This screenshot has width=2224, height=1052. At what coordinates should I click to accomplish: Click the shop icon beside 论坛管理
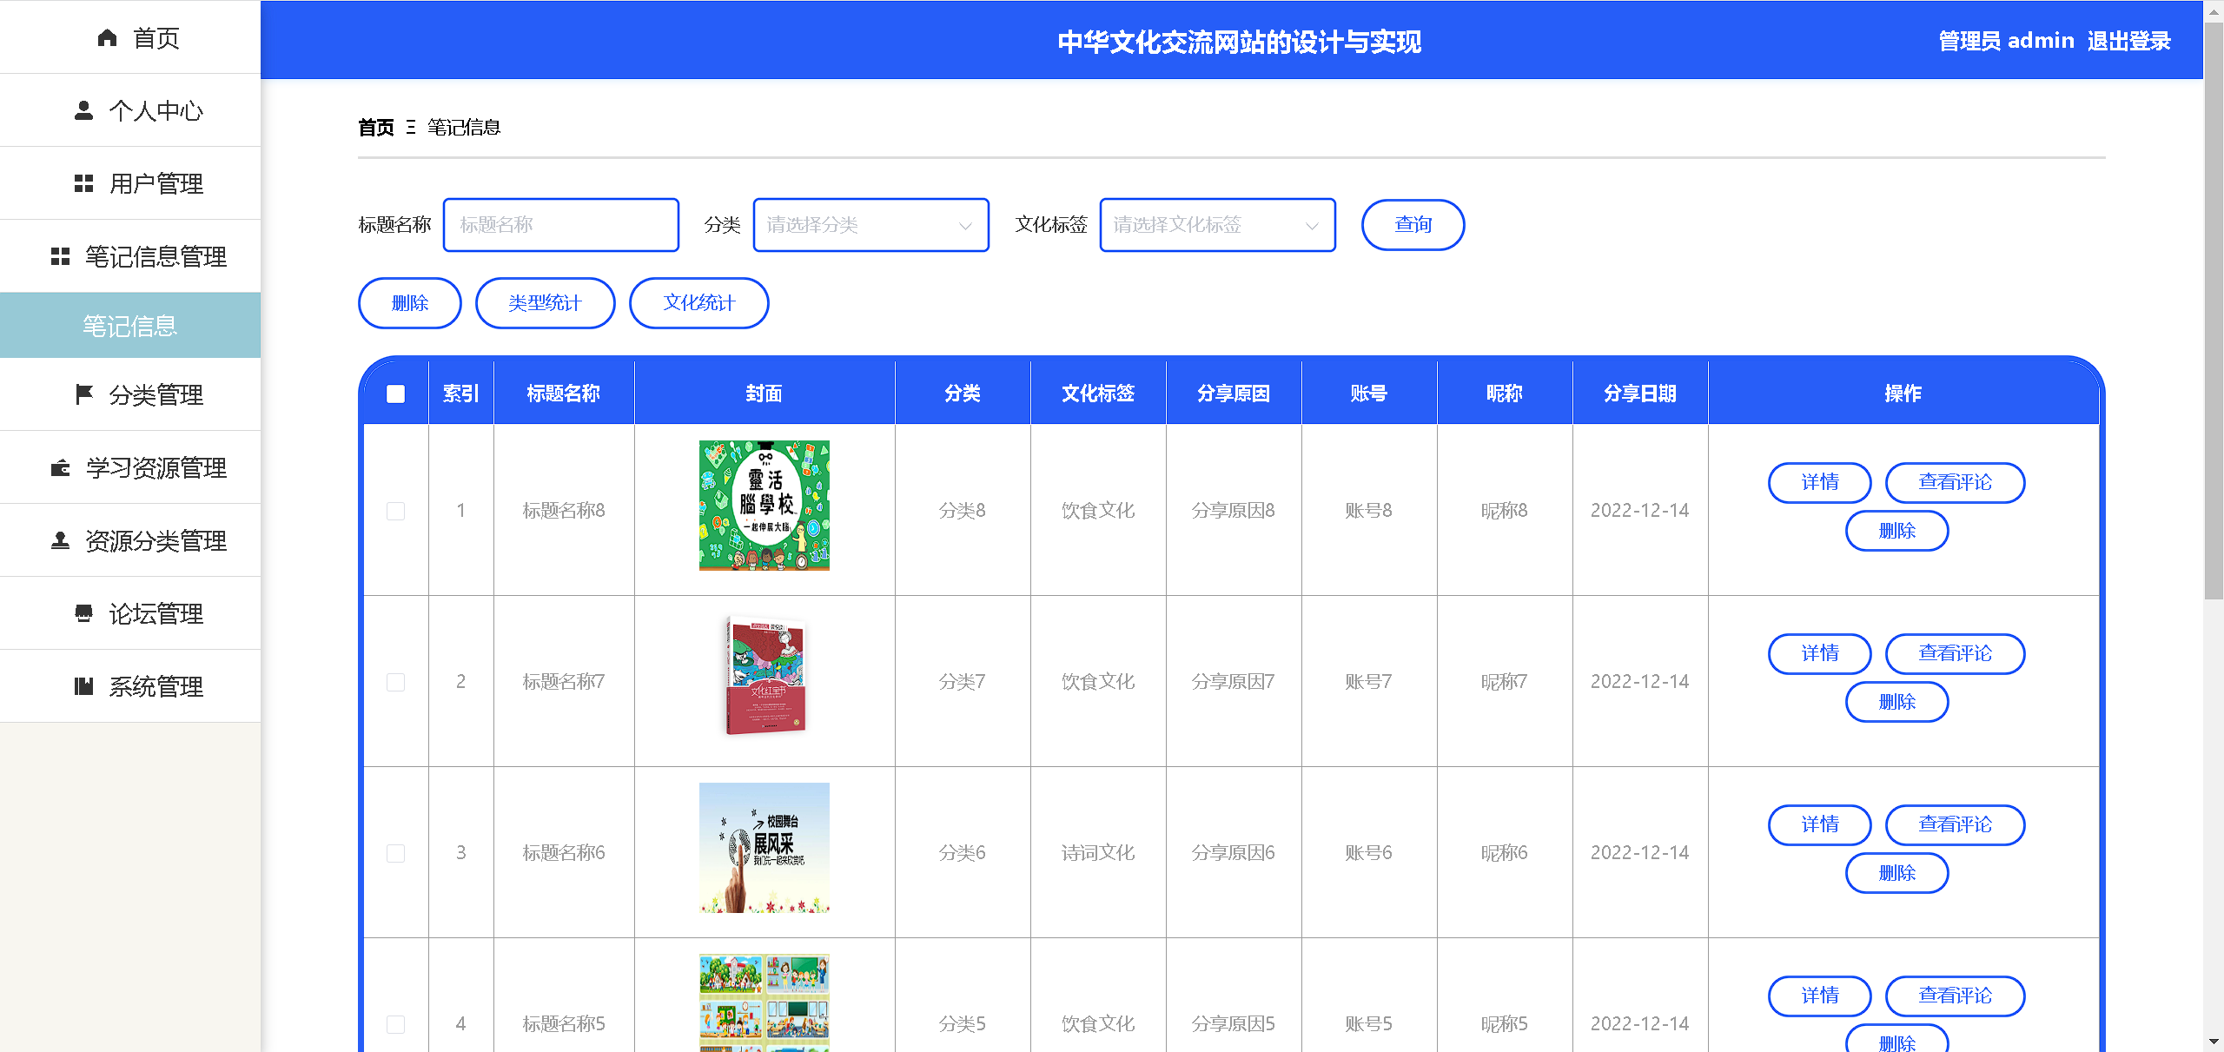[x=83, y=613]
